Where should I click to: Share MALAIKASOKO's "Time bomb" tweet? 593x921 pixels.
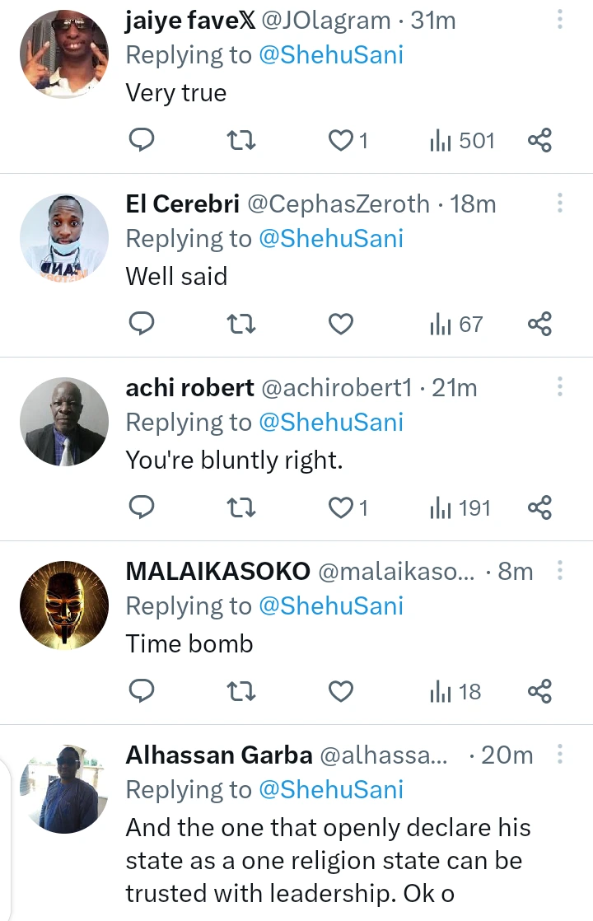(x=539, y=692)
